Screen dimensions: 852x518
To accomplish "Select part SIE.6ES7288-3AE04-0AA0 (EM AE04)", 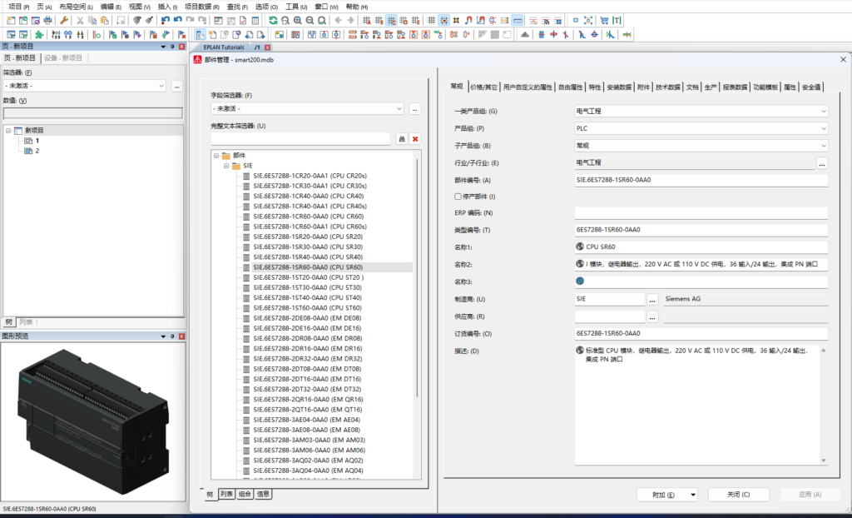I will tap(306, 420).
